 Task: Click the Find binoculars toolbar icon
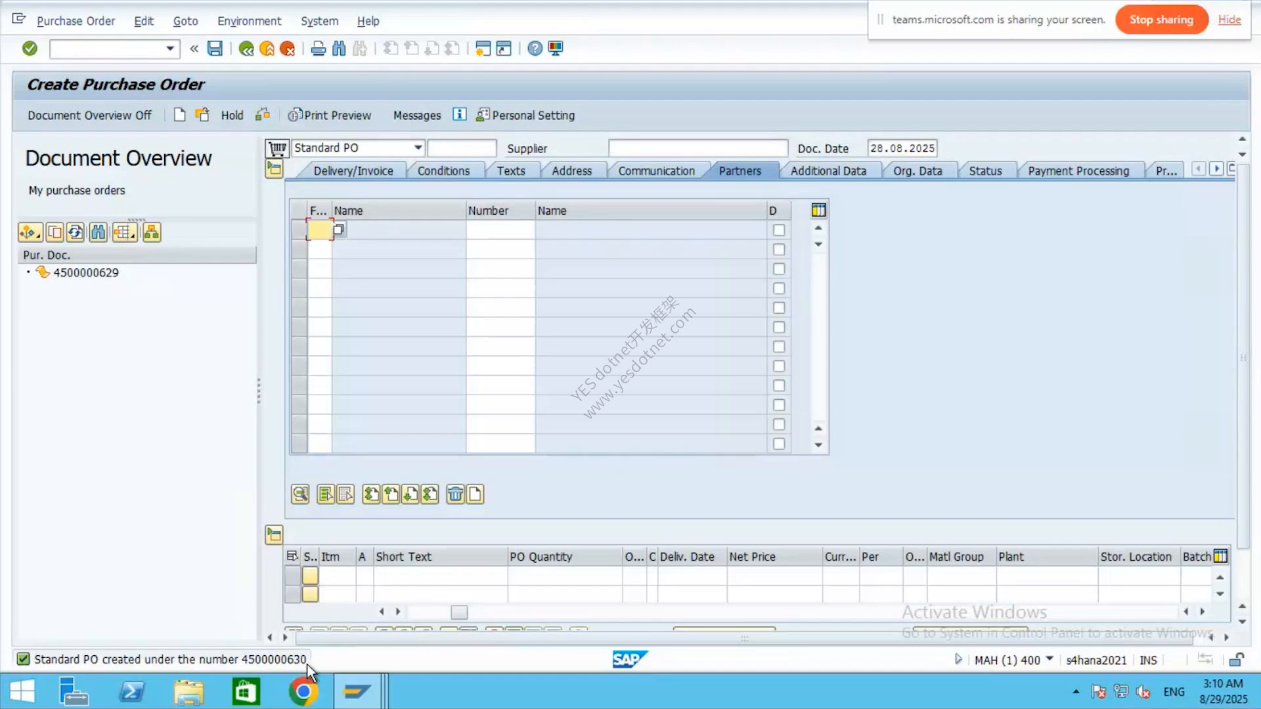click(x=339, y=49)
